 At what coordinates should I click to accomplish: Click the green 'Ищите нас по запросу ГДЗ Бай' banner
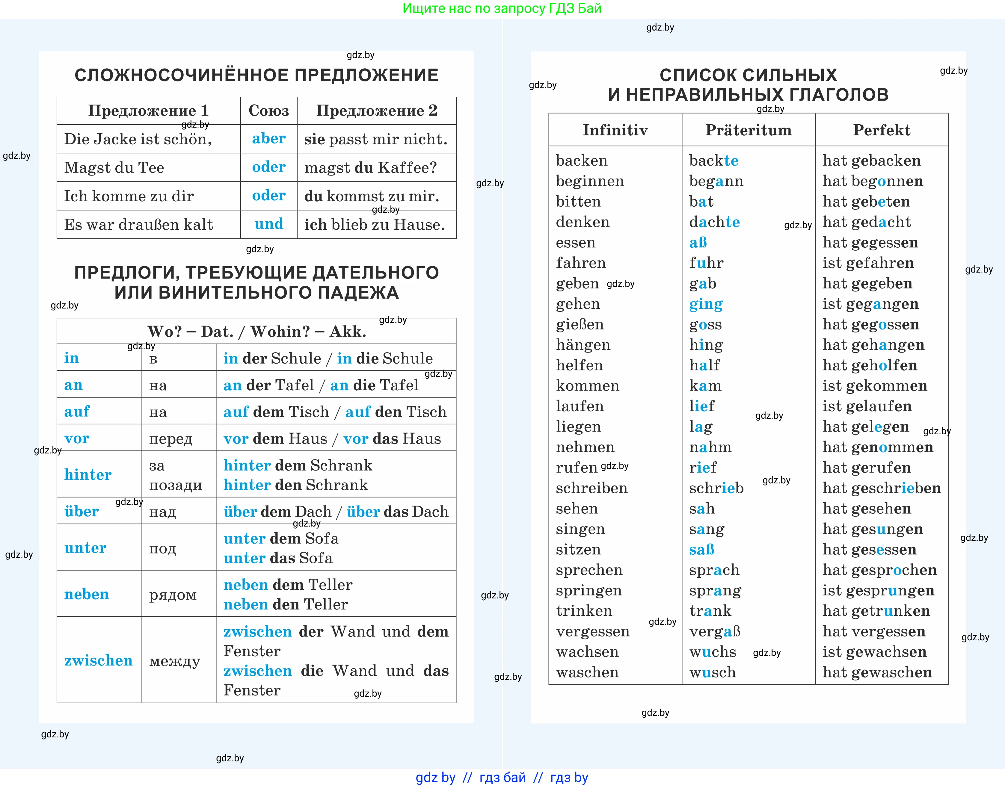click(502, 9)
